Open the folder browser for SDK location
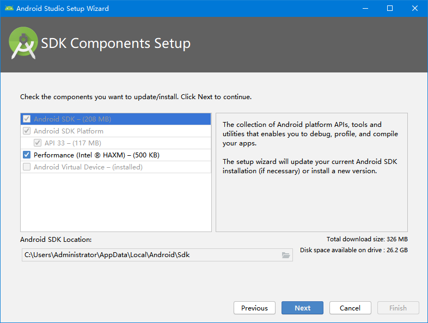This screenshot has width=428, height=323. [286, 255]
